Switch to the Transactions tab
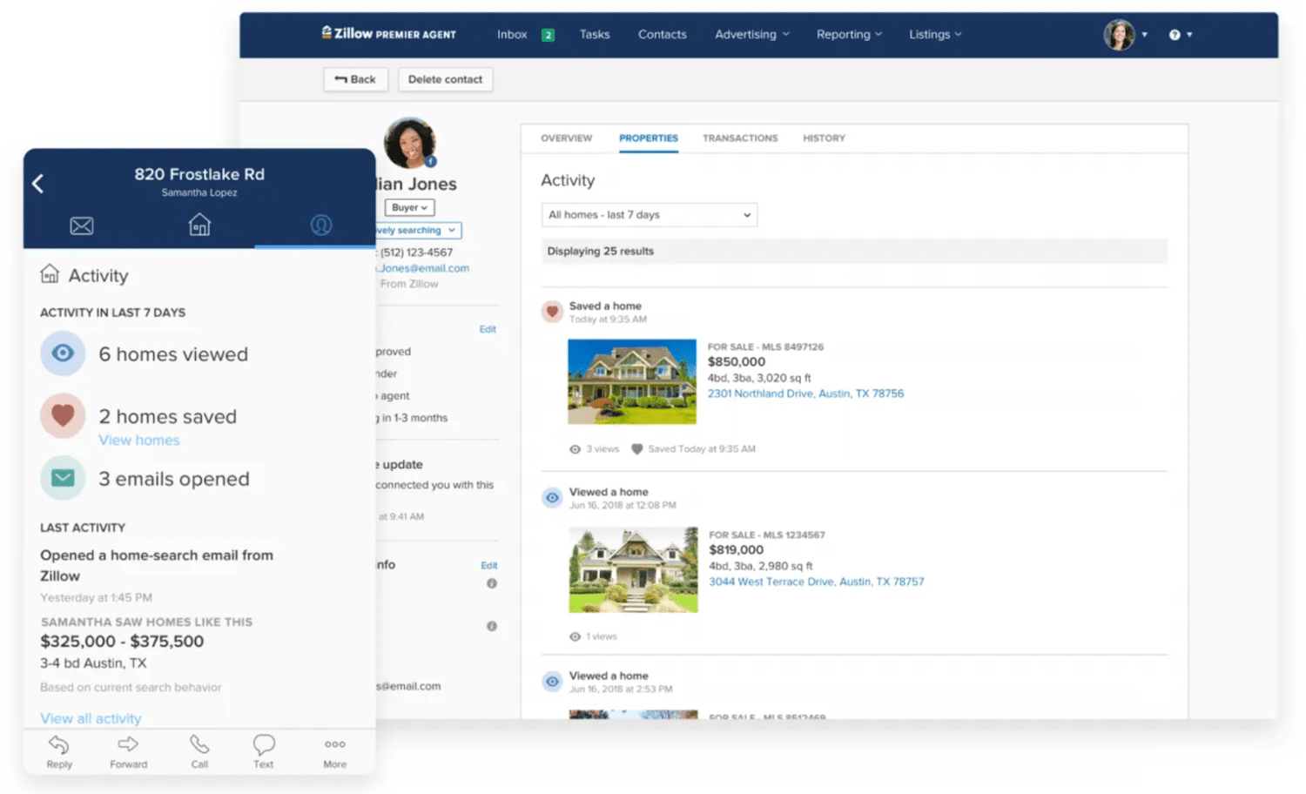Image resolution: width=1306 pixels, height=794 pixels. click(x=739, y=138)
